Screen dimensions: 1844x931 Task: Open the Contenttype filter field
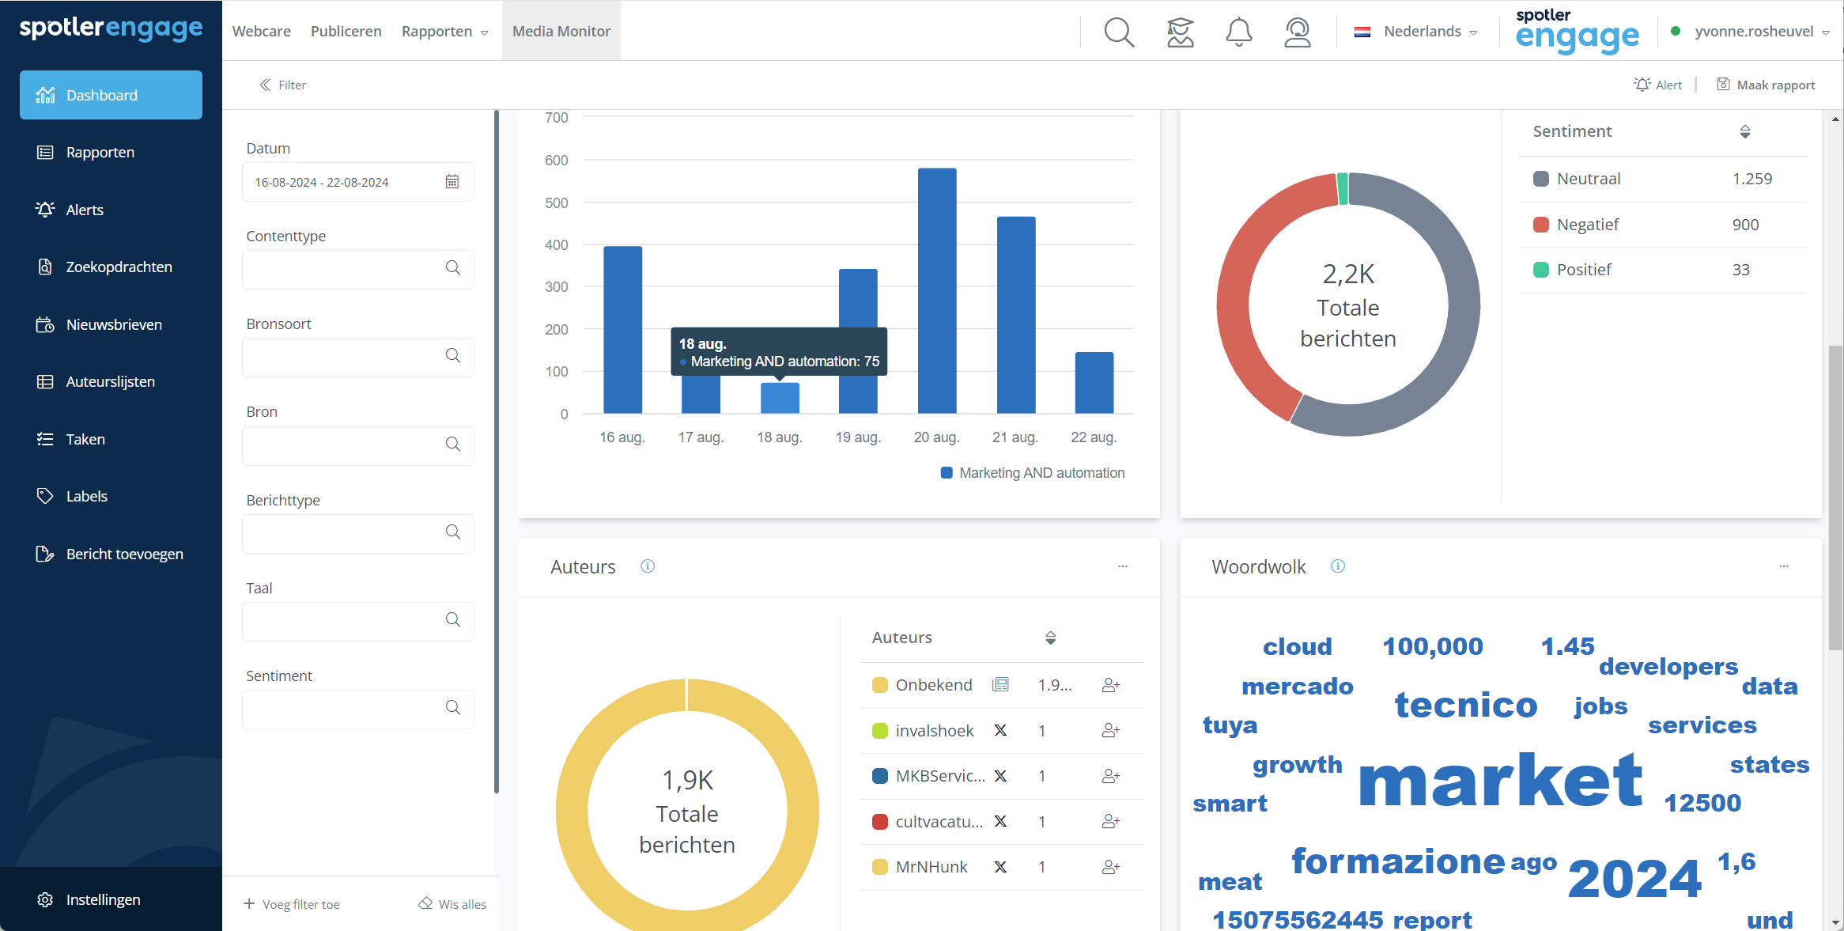(x=358, y=269)
